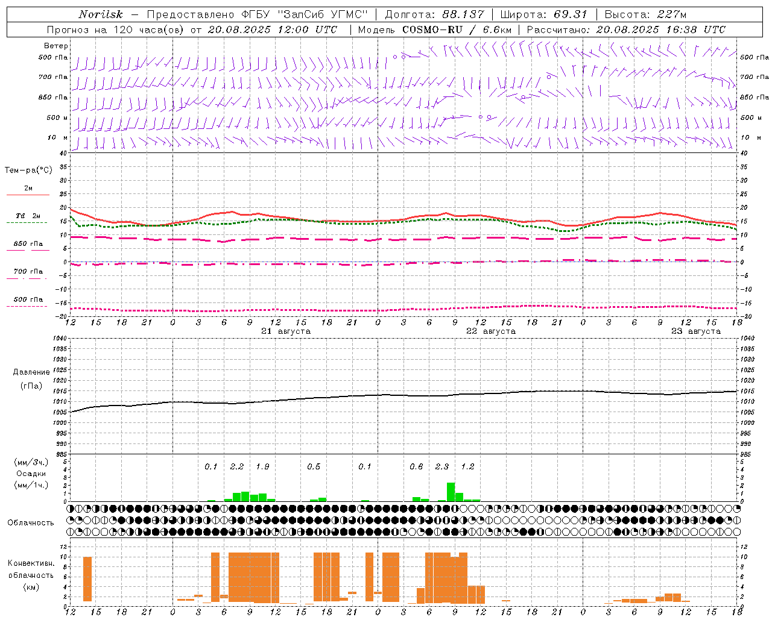
Task: Click the 22 августа date label
Action: point(491,331)
